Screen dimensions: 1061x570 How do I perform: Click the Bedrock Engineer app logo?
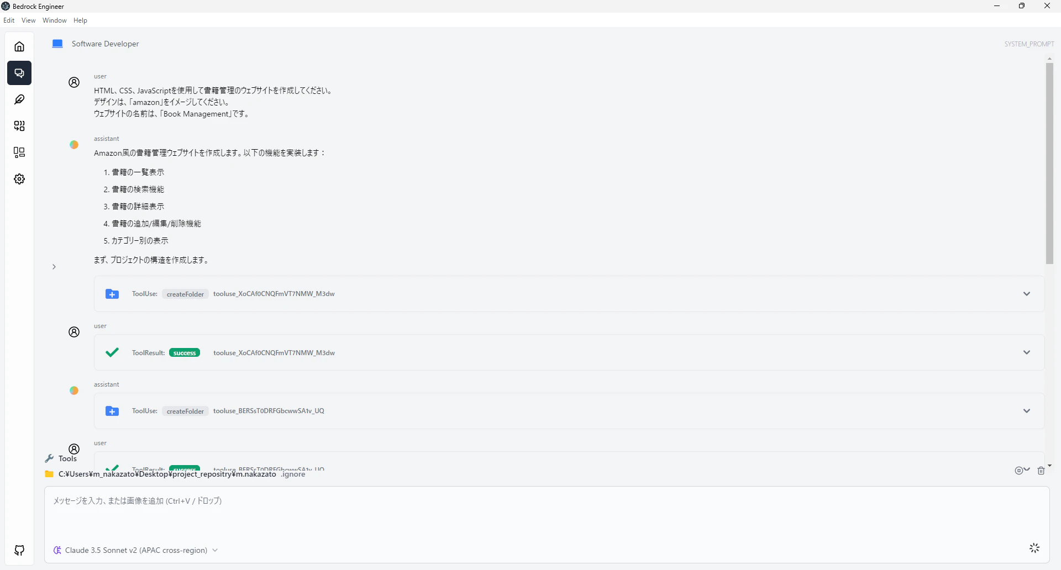[x=6, y=6]
